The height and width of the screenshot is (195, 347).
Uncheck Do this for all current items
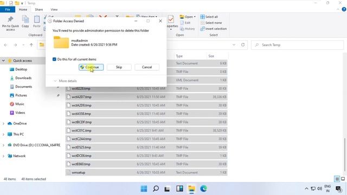click(54, 59)
